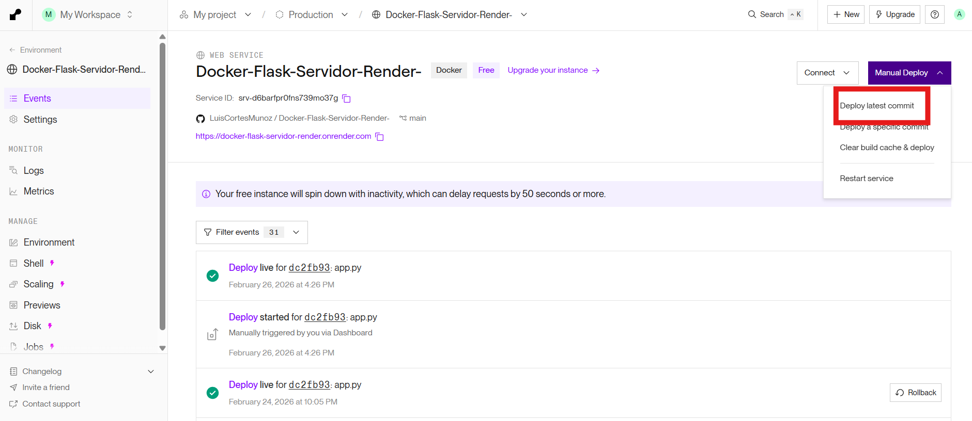
Task: Choose Clear build cache & deploy
Action: (887, 148)
